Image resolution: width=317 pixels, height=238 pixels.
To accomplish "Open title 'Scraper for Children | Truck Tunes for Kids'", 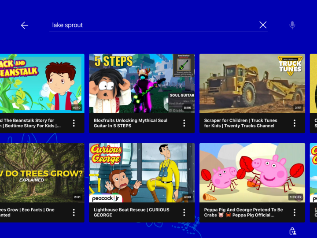I will coord(240,123).
